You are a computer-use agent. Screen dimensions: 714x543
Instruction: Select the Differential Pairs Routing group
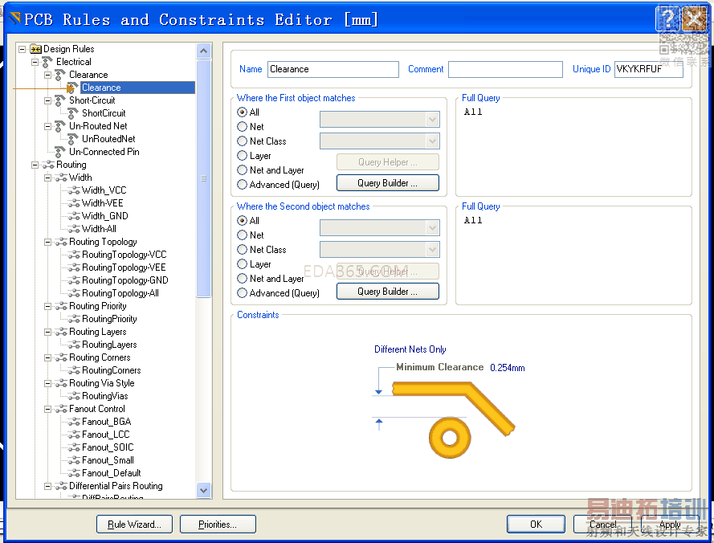point(116,486)
